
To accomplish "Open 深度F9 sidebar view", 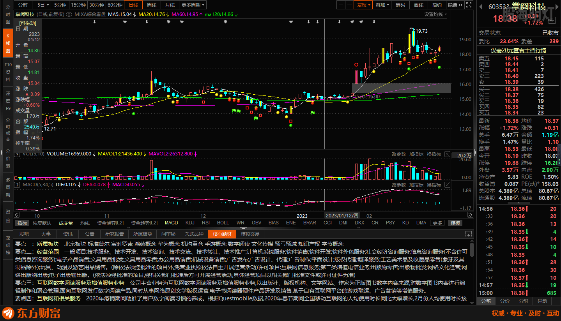I will (x=8, y=101).
